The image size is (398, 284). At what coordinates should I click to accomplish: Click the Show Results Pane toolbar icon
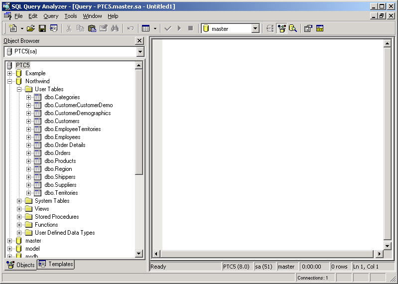[320, 28]
